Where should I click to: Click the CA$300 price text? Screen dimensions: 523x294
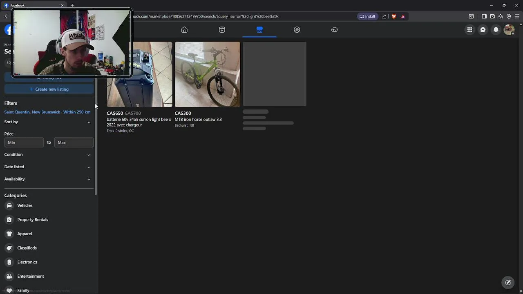(x=183, y=113)
